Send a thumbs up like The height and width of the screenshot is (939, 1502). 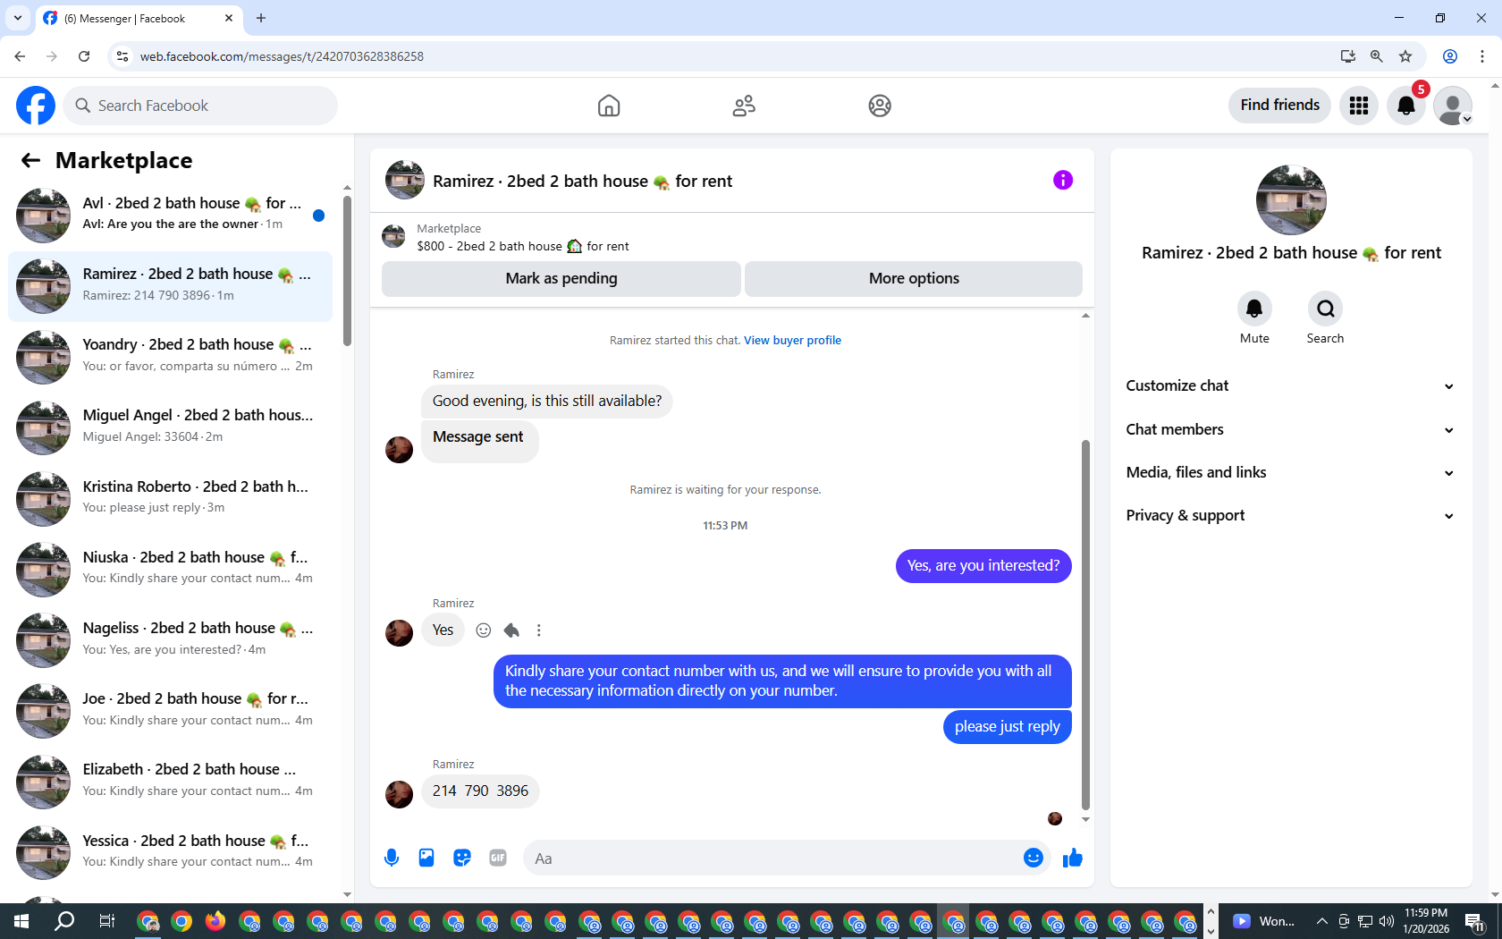[x=1073, y=859]
